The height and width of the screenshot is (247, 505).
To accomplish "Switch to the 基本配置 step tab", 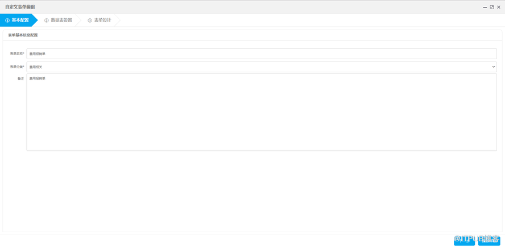I will 20,20.
